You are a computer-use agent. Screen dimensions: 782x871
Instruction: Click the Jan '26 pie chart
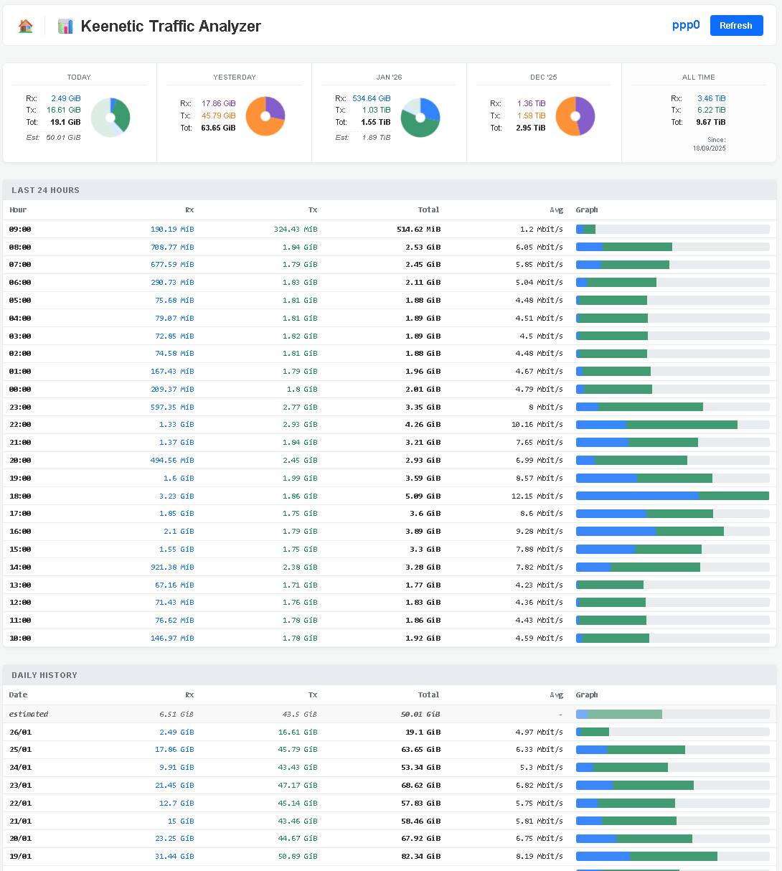pos(420,118)
